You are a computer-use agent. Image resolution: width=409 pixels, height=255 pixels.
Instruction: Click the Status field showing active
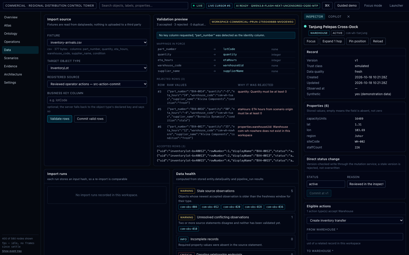tap(326, 184)
